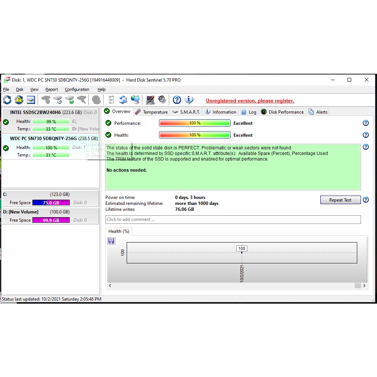
Task: Switch to the Temperature tab
Action: [151, 112]
